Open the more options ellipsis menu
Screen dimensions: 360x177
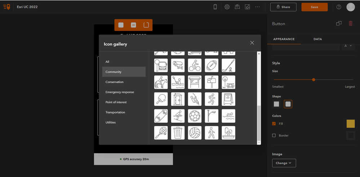257,7
